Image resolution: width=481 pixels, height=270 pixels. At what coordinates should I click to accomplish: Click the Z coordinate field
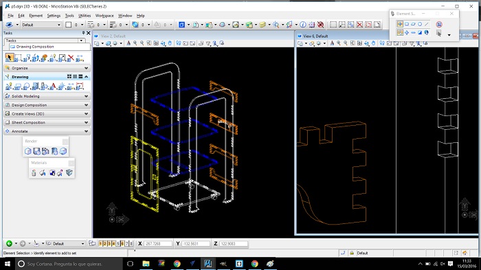[234, 244]
